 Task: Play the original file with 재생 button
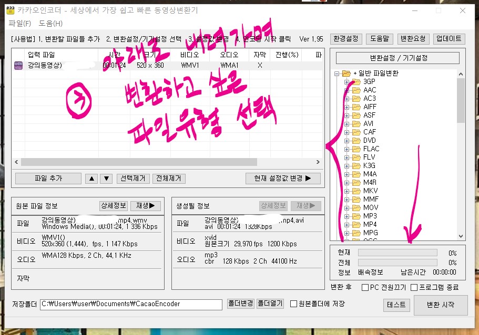tap(146, 206)
